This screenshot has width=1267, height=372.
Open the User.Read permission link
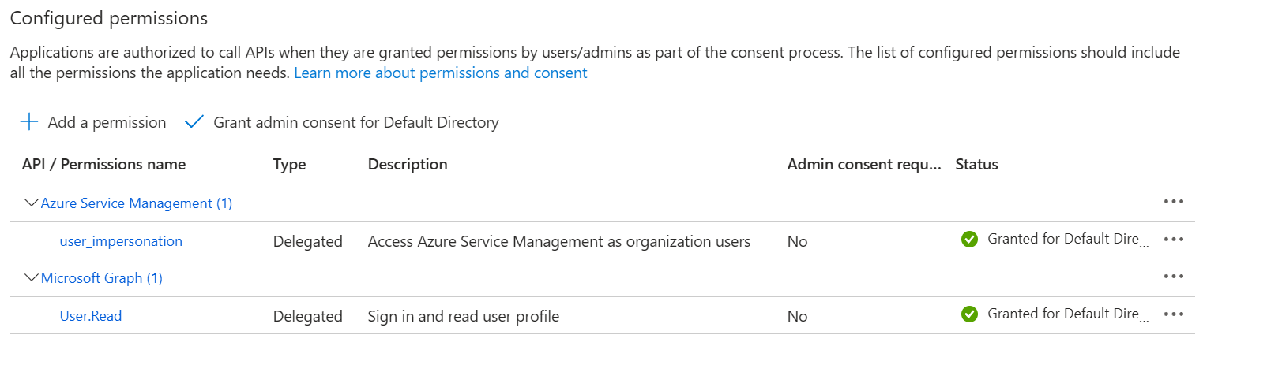(91, 316)
